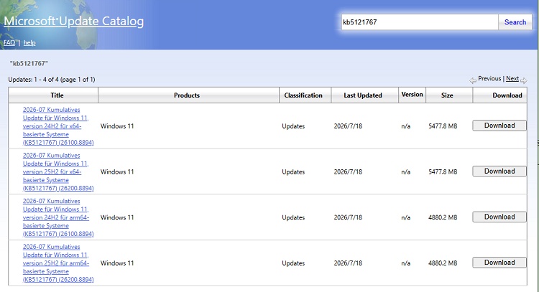Viewport: 539px width, 292px height.
Task: Sort results by Products column header
Action: pos(187,95)
